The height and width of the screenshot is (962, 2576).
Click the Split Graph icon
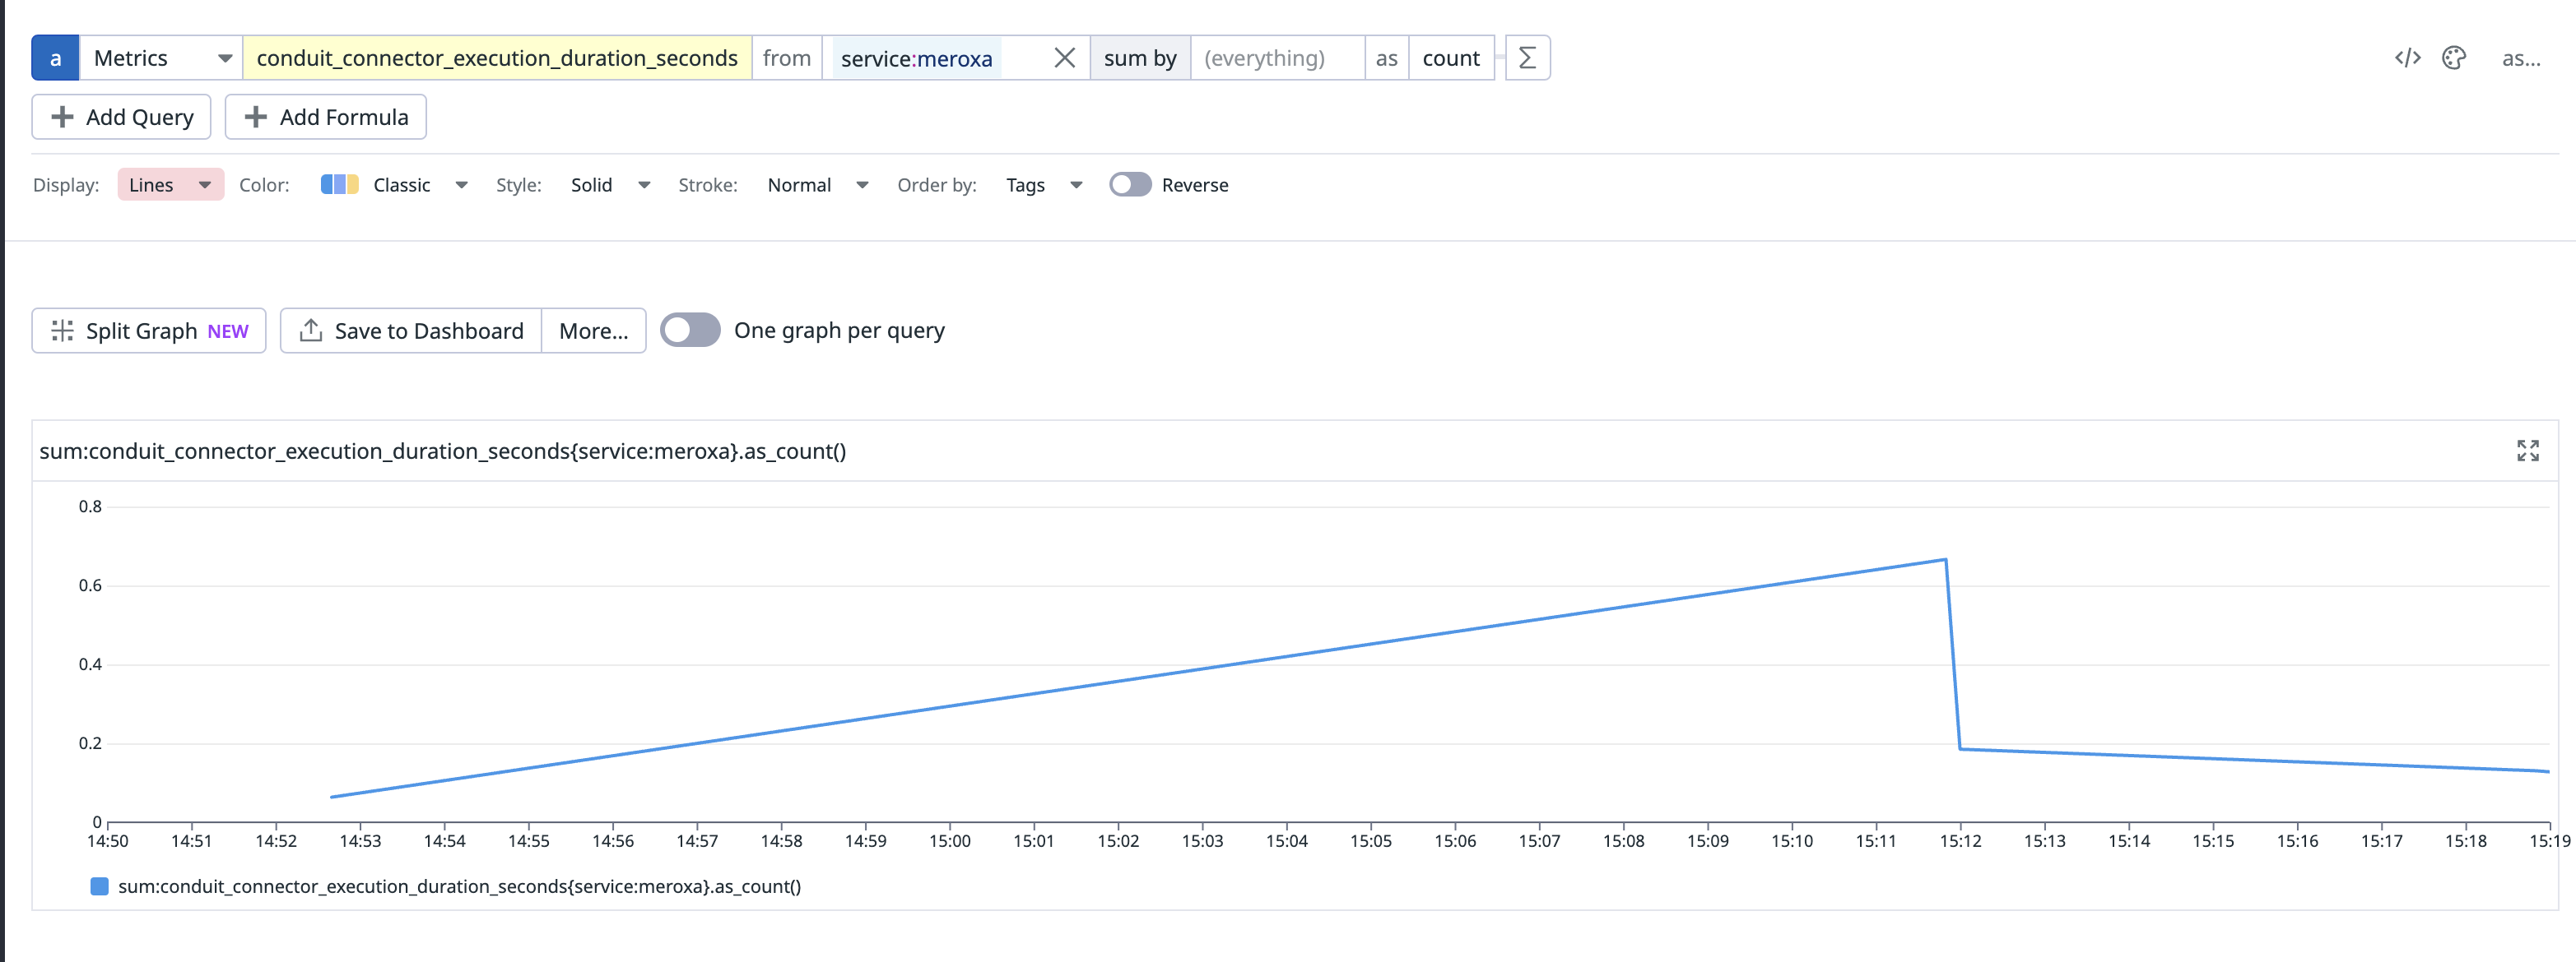(x=63, y=330)
